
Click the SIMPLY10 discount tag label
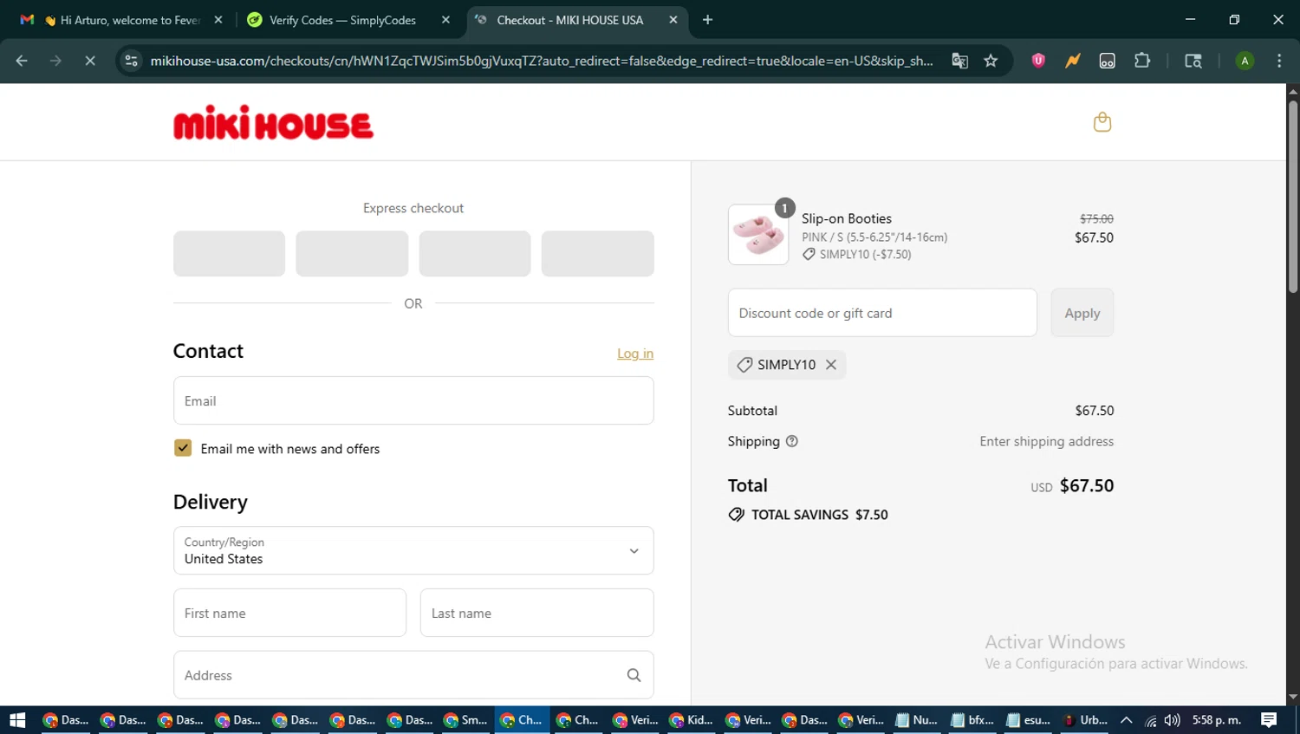click(x=786, y=365)
